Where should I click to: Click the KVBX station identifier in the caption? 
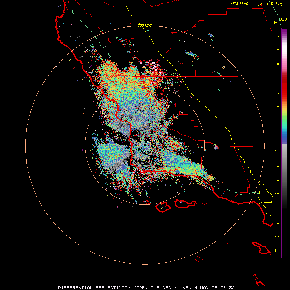pyautogui.click(x=186, y=288)
